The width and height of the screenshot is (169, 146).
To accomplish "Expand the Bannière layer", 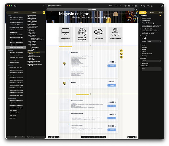I will point(27,51).
